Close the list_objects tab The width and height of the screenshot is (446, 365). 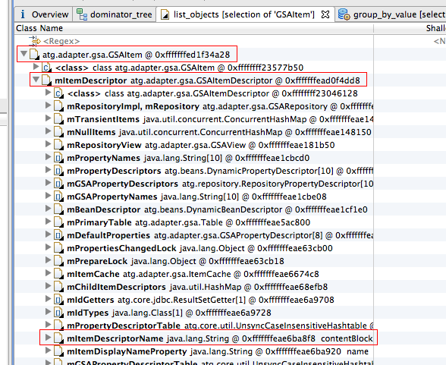tap(325, 14)
